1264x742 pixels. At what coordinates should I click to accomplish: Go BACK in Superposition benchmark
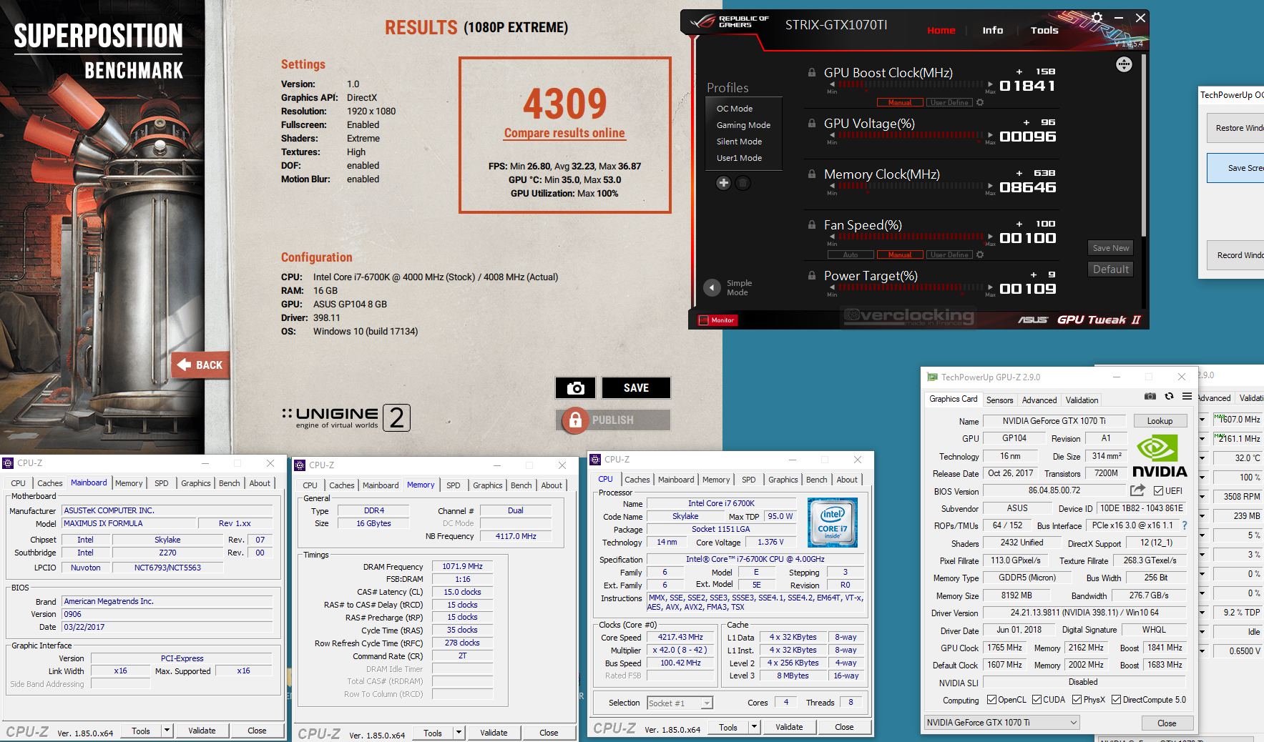[x=201, y=365]
